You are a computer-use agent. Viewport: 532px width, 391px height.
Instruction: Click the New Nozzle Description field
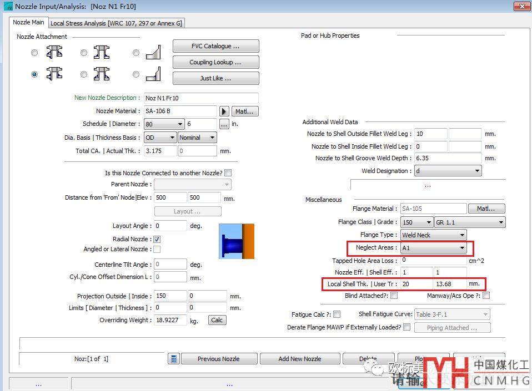(x=201, y=98)
